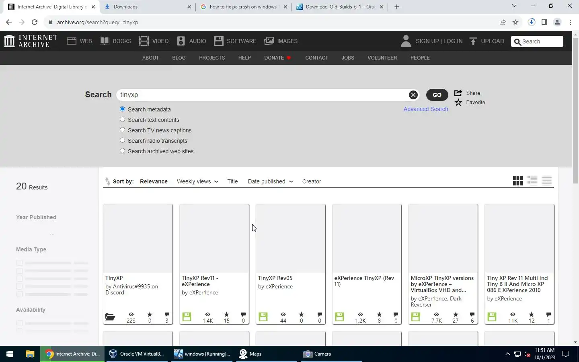
Task: Select Search archived web sites option
Action: click(123, 151)
